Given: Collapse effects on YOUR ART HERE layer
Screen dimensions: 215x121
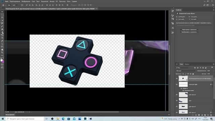Looking at the screenshot, I should [x=213, y=84].
